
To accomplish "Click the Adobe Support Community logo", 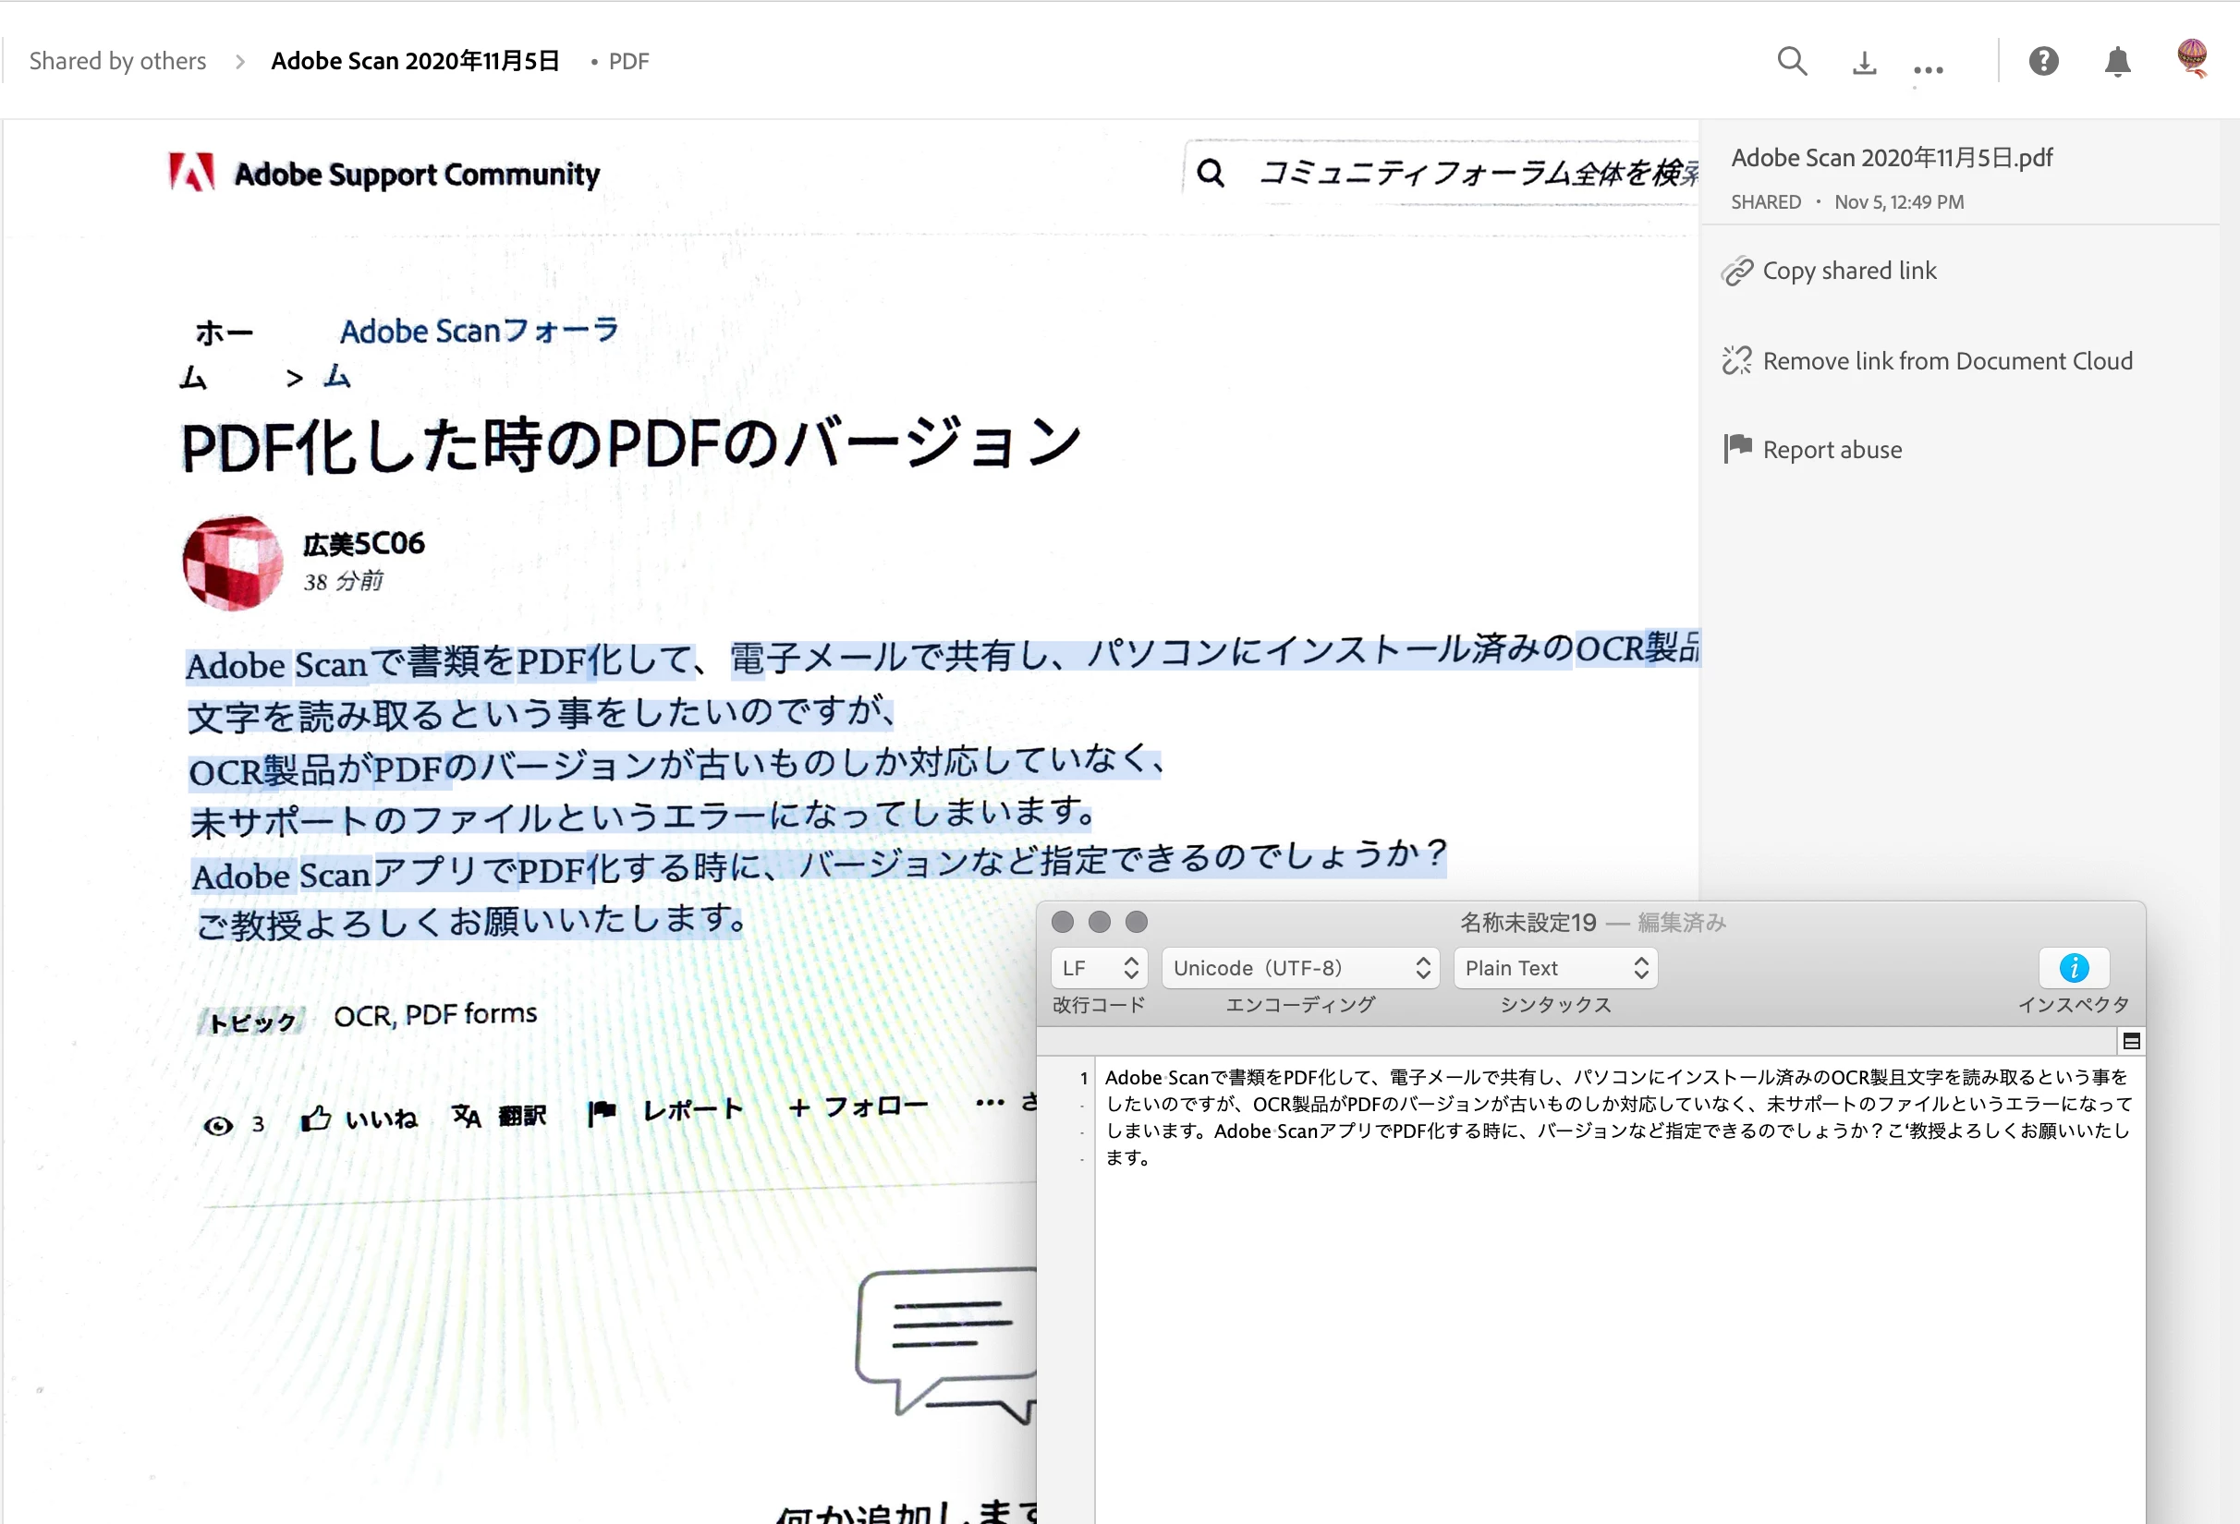I will [x=383, y=175].
